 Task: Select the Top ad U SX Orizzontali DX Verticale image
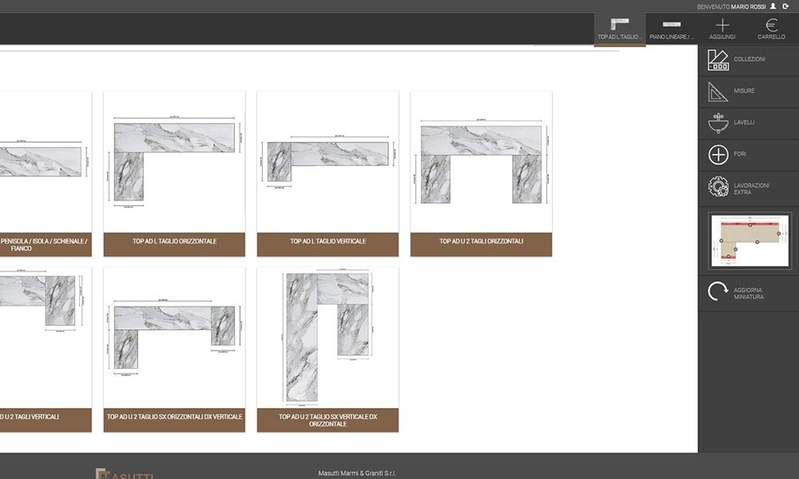[x=174, y=338]
